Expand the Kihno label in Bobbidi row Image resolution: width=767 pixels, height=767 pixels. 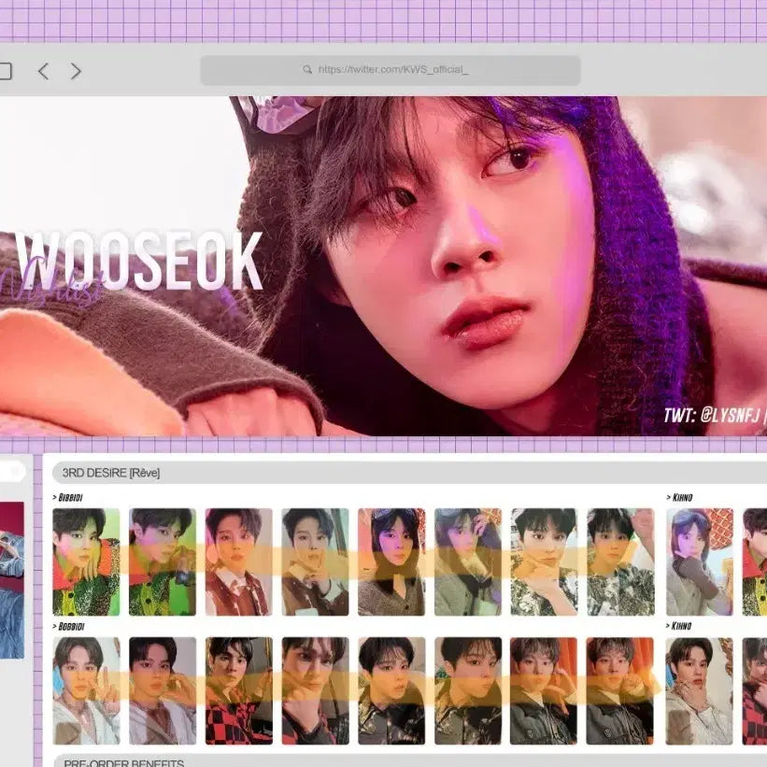point(679,626)
